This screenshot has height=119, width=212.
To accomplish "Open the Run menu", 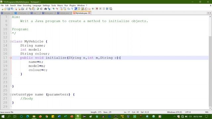I will pyautogui.click(x=66, y=6).
